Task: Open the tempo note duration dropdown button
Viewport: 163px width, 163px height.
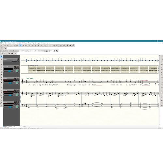Action: pyautogui.click(x=46, y=51)
